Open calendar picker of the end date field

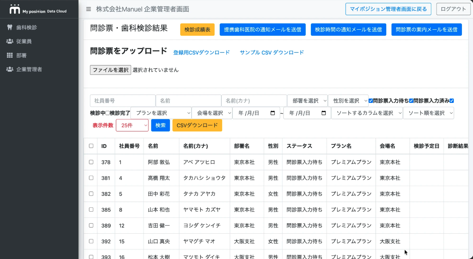[324, 113]
